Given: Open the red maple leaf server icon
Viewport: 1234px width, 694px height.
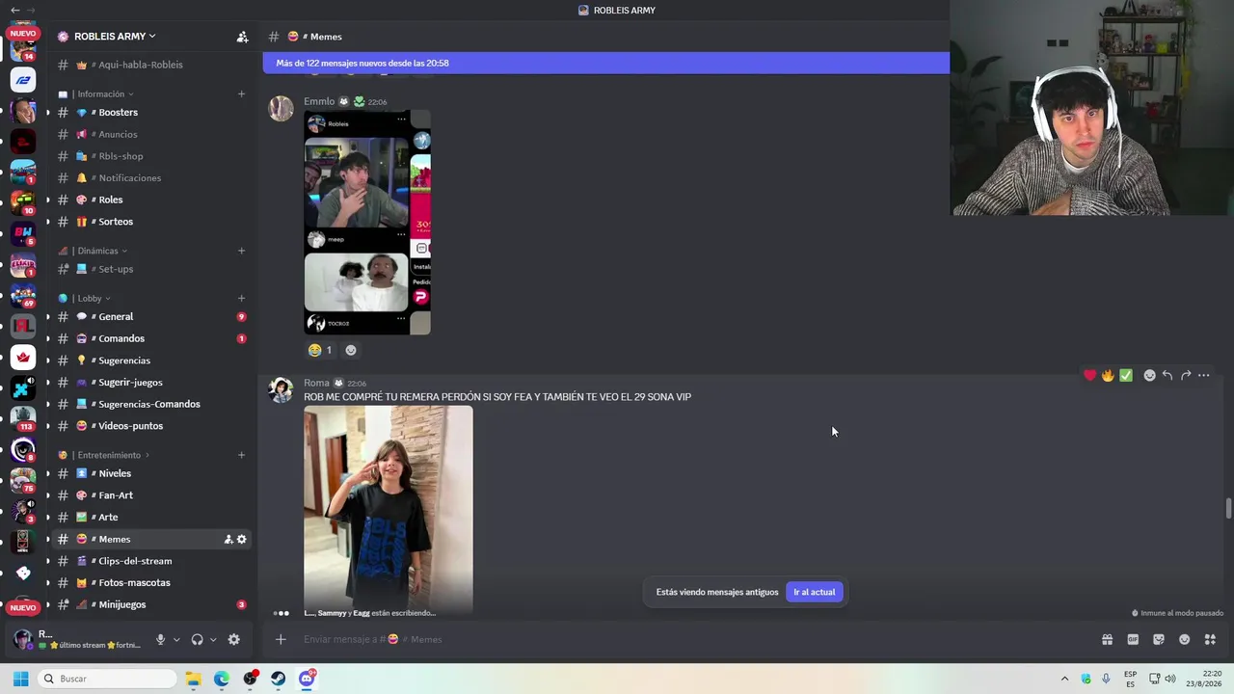Looking at the screenshot, I should 23,358.
